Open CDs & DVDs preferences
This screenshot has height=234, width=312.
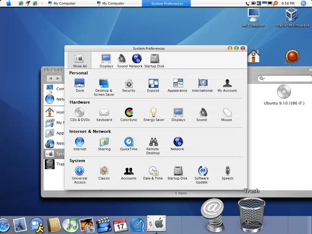pyautogui.click(x=80, y=115)
